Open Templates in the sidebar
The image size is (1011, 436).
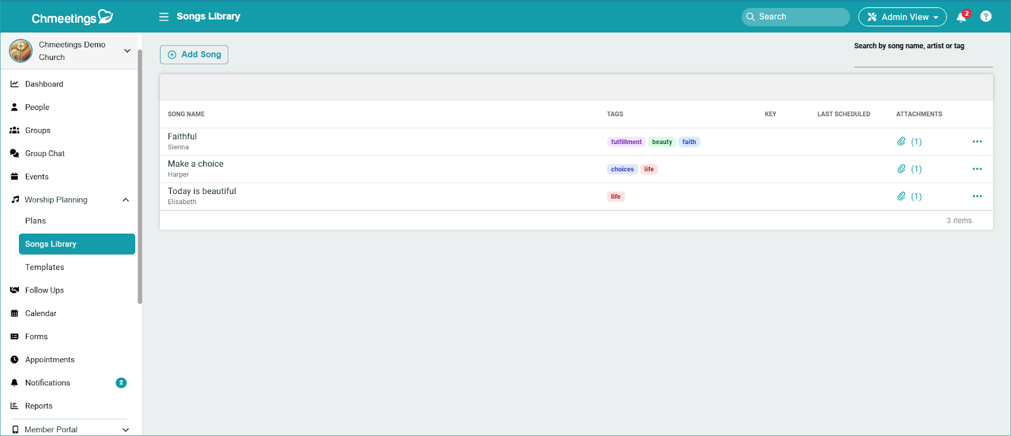coord(45,267)
